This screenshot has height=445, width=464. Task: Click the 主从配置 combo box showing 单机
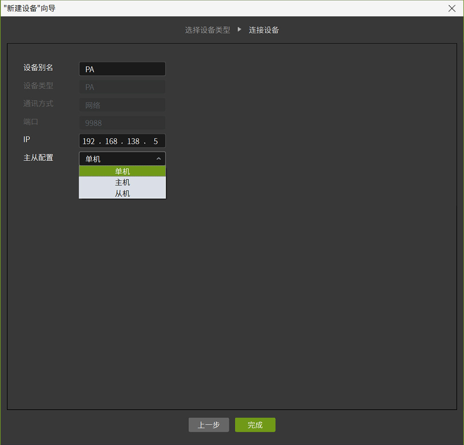click(116, 159)
